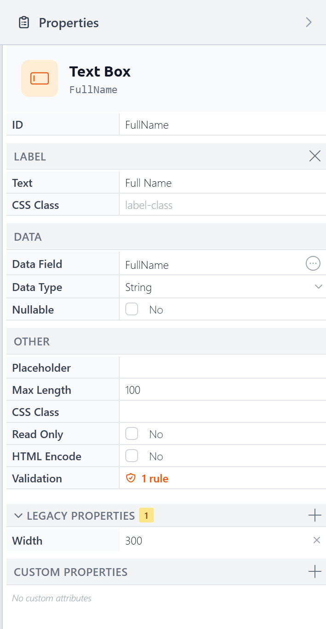Add a legacy property with plus icon
The height and width of the screenshot is (629, 326).
click(315, 516)
